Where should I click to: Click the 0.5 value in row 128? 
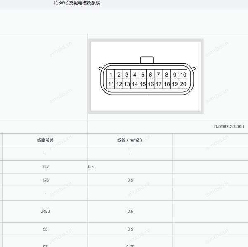pyautogui.click(x=130, y=180)
